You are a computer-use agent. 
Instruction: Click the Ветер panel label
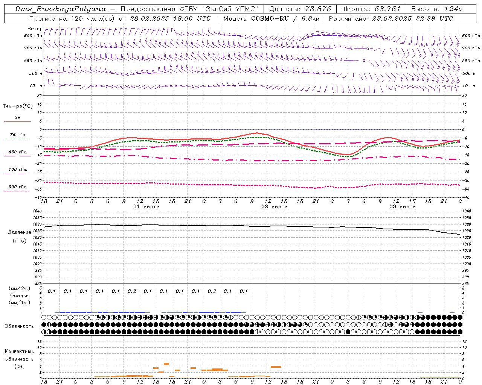(35, 29)
